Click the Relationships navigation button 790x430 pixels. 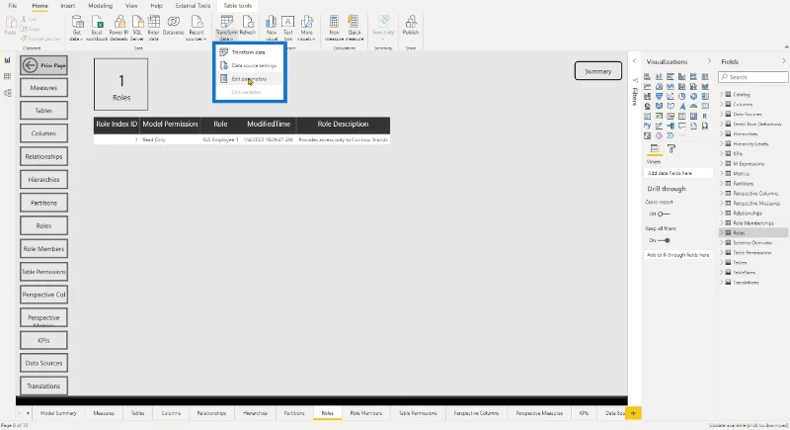click(43, 157)
